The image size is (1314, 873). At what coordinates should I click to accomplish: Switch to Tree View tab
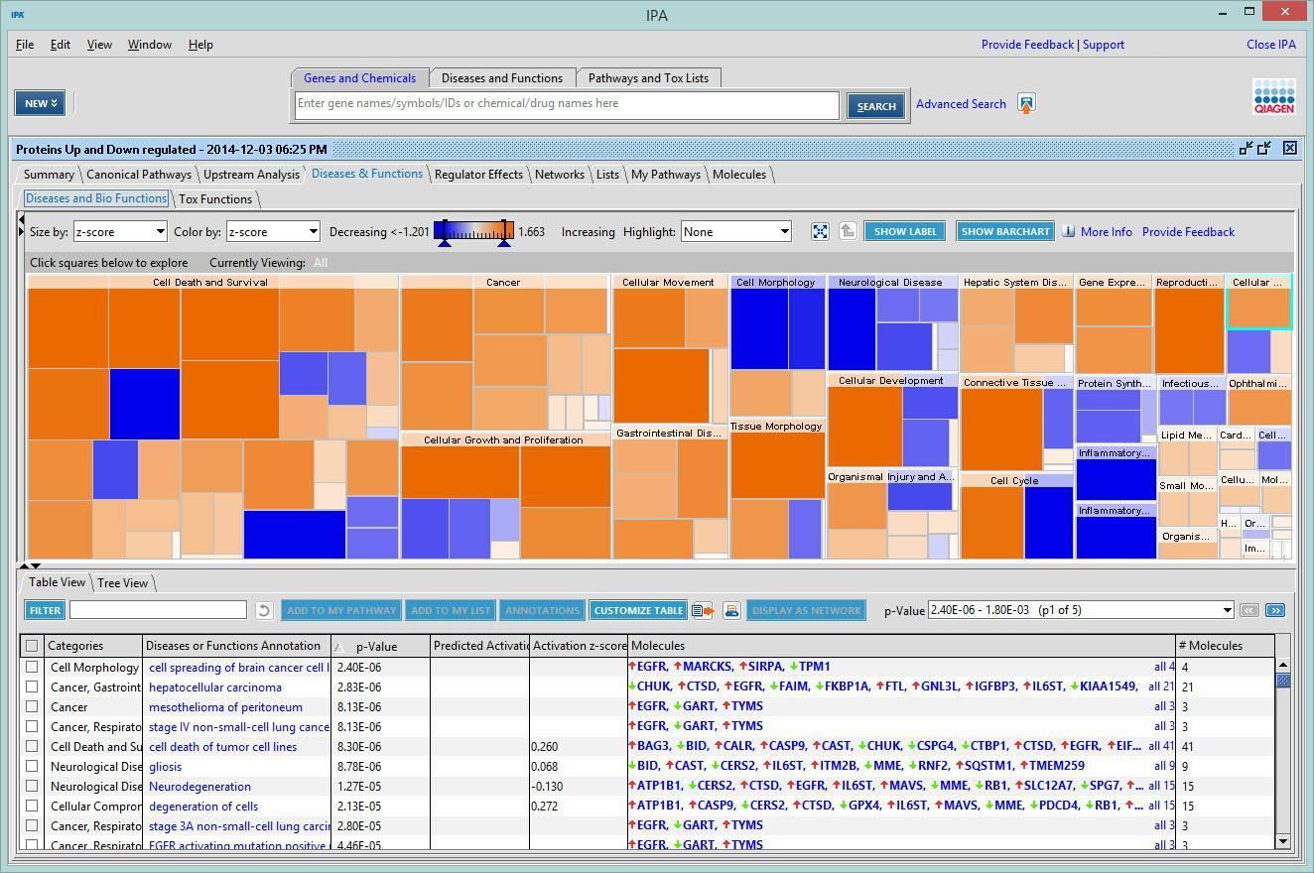[123, 582]
